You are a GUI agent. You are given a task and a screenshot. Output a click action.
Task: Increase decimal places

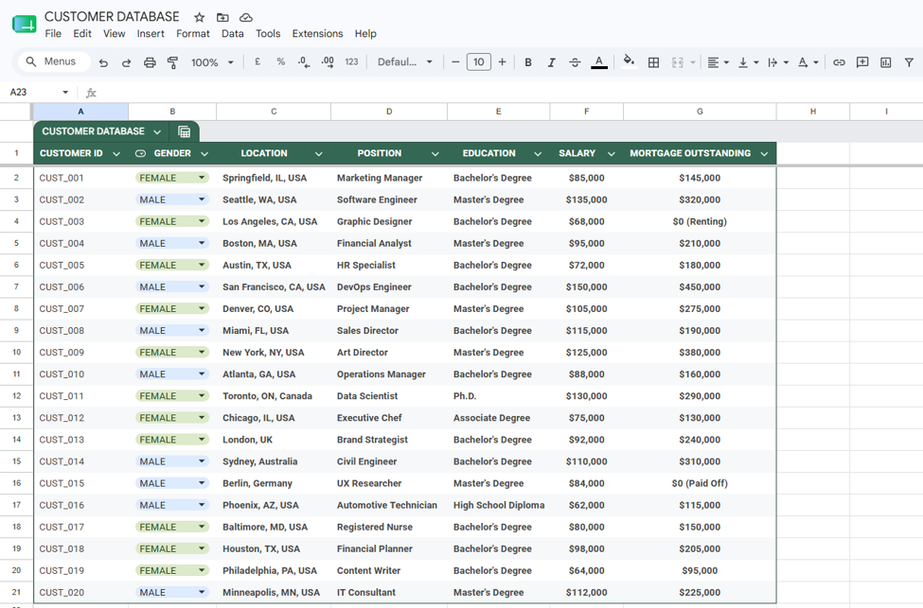(328, 61)
